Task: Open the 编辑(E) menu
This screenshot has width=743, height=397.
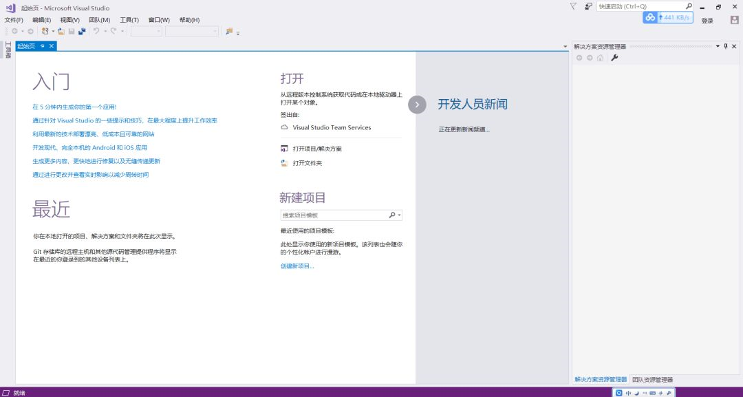Action: coord(42,20)
